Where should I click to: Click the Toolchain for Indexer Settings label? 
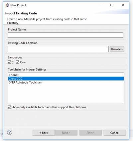(27, 69)
